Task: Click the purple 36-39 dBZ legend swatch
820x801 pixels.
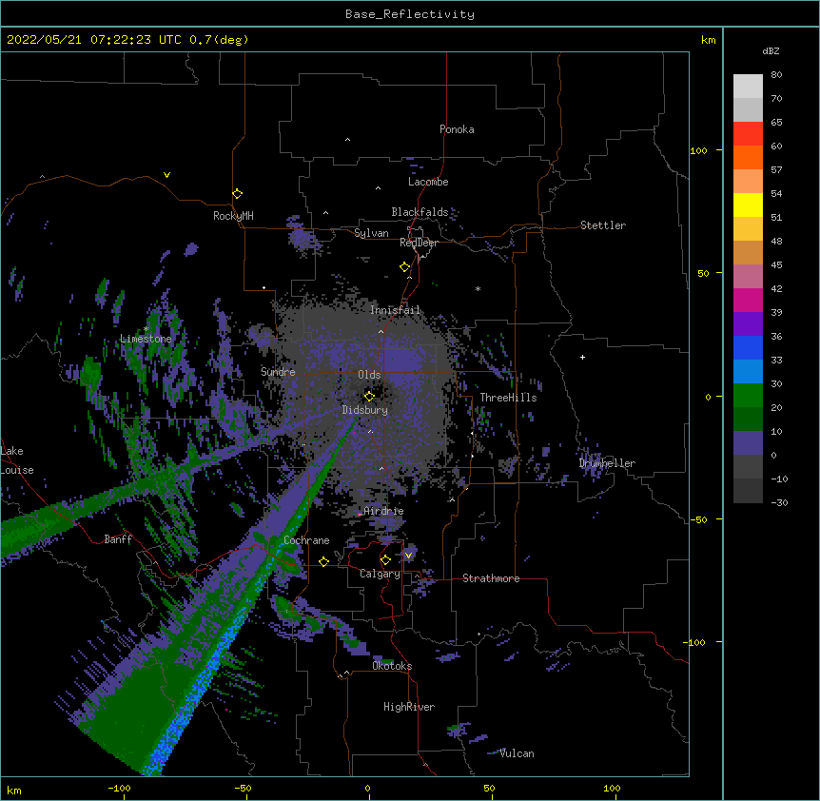Action: point(748,324)
